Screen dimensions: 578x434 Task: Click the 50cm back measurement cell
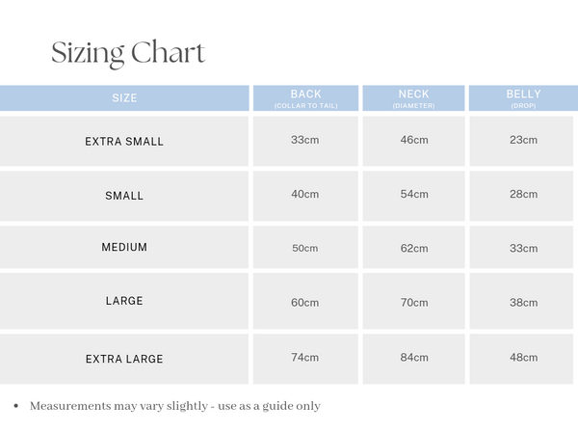pos(305,248)
